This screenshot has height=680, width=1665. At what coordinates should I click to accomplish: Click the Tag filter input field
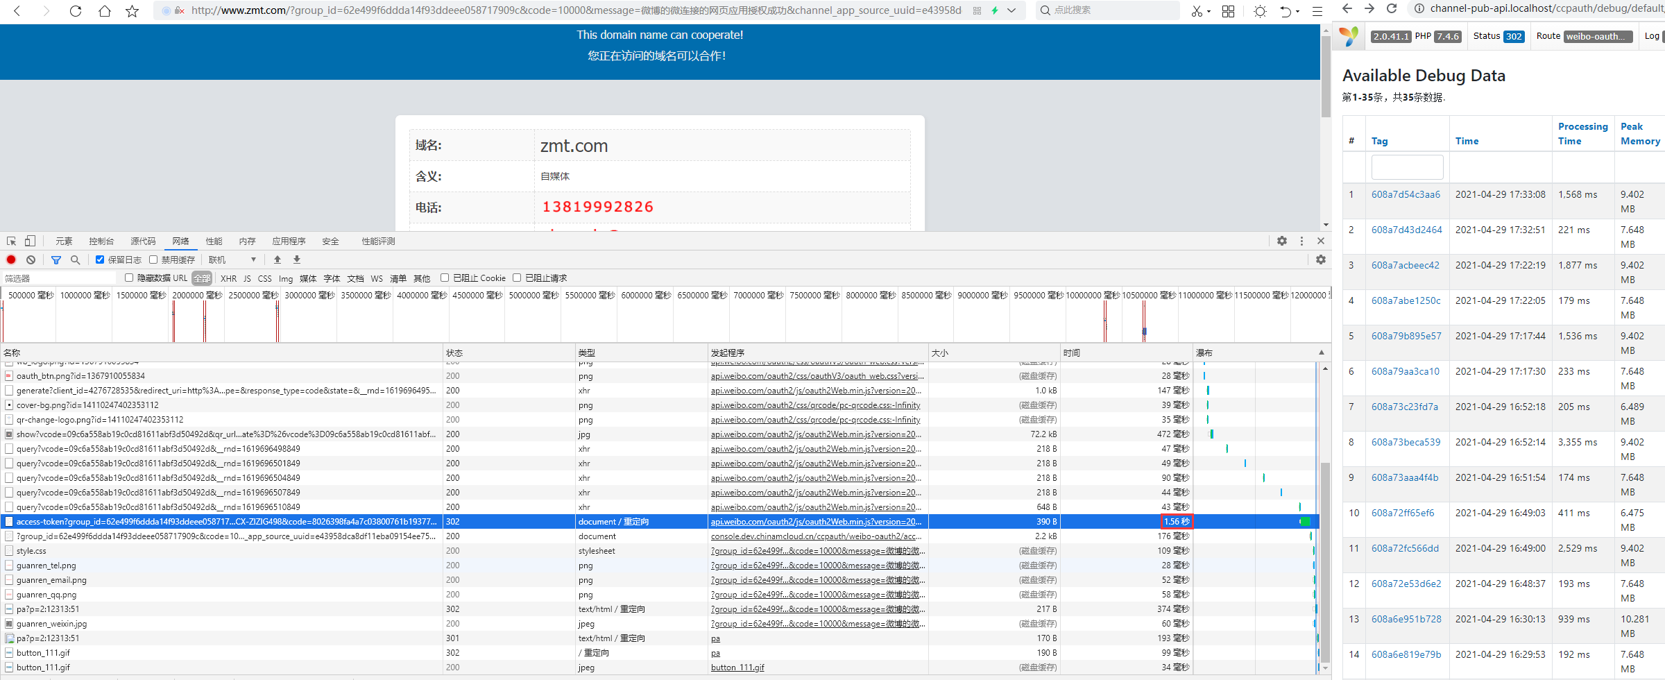pos(1407,167)
